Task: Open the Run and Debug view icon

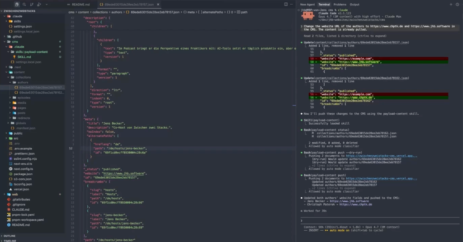Action: (39, 5)
